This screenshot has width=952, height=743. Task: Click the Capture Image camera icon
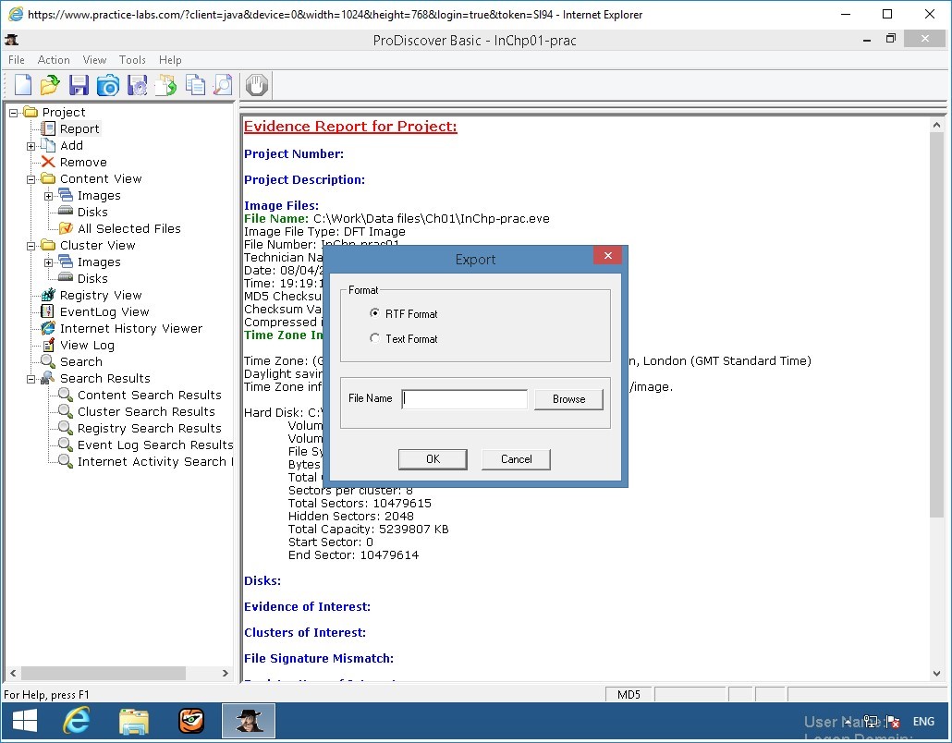(x=108, y=85)
